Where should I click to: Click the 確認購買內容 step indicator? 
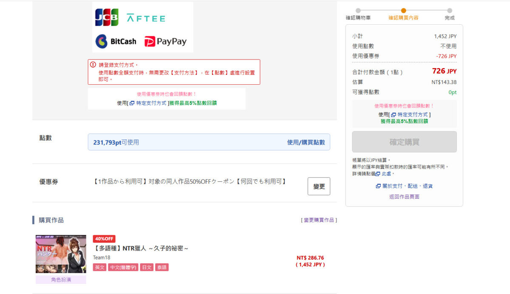pos(403,14)
